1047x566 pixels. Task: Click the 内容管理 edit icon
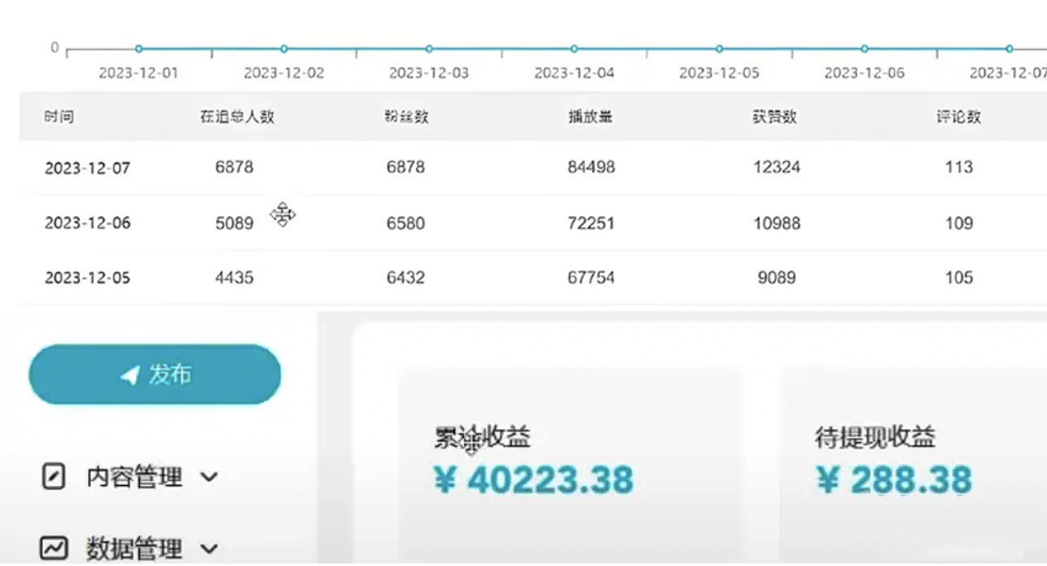tap(53, 477)
